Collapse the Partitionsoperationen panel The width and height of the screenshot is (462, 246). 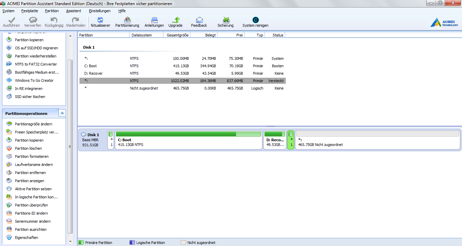[x=62, y=114]
